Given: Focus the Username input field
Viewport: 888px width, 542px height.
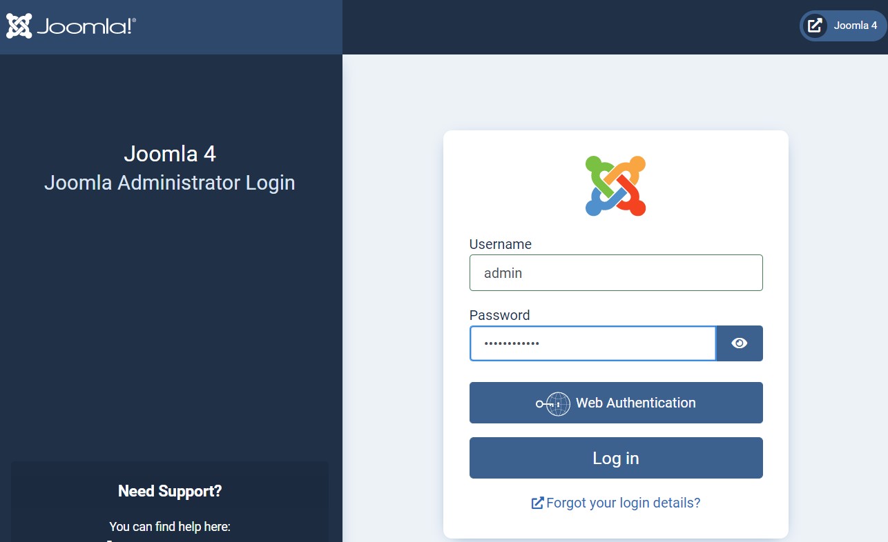Looking at the screenshot, I should point(616,273).
